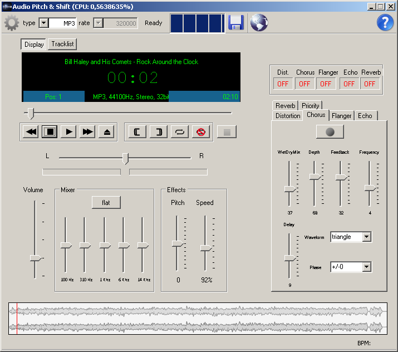Image resolution: width=398 pixels, height=352 pixels.
Task: Click the 92% speed value
Action: click(x=207, y=280)
